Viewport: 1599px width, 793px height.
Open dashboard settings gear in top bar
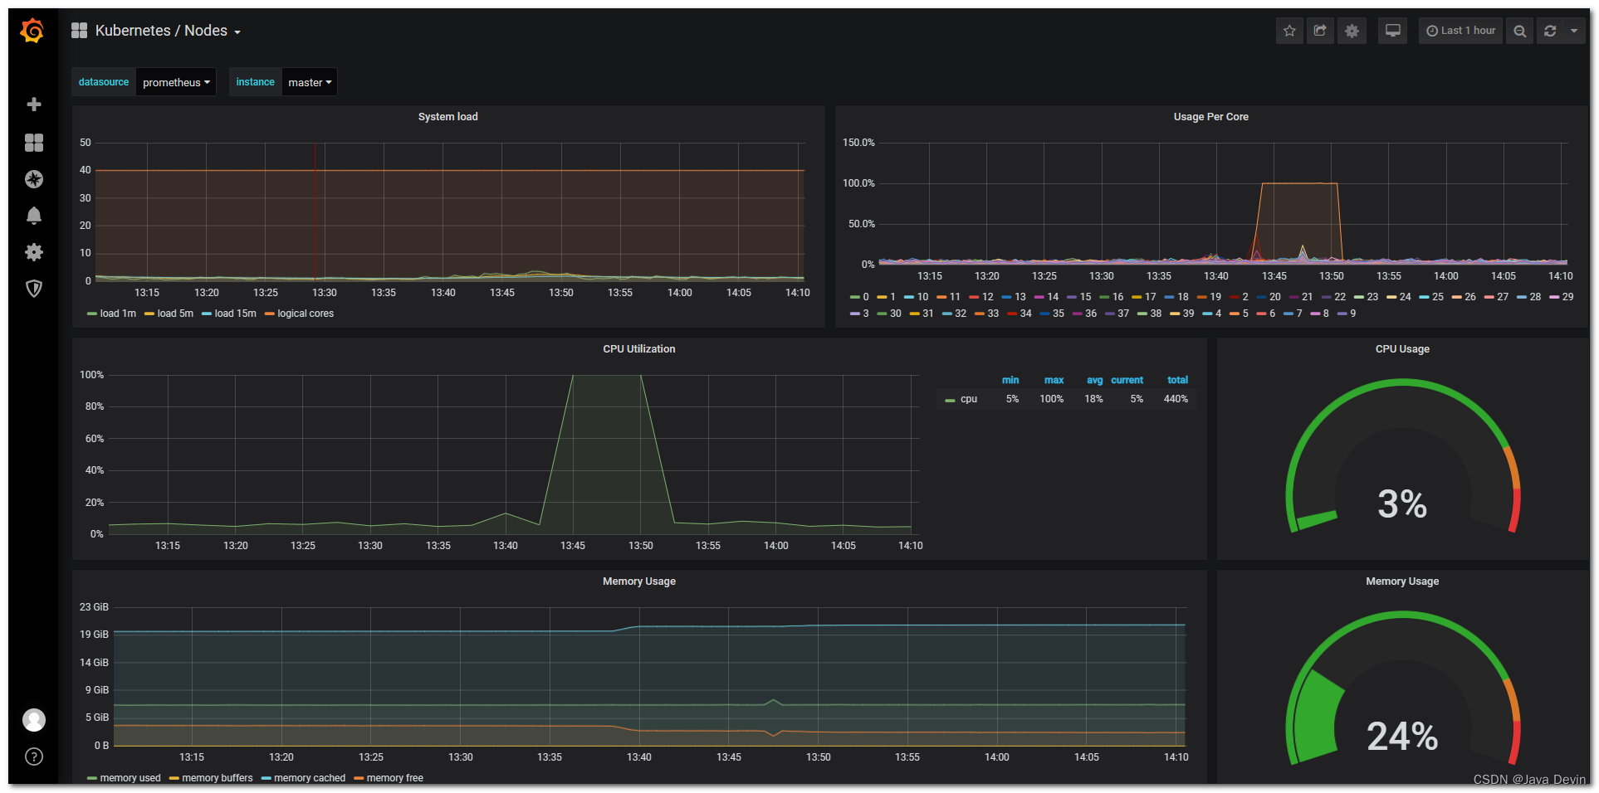[1352, 31]
